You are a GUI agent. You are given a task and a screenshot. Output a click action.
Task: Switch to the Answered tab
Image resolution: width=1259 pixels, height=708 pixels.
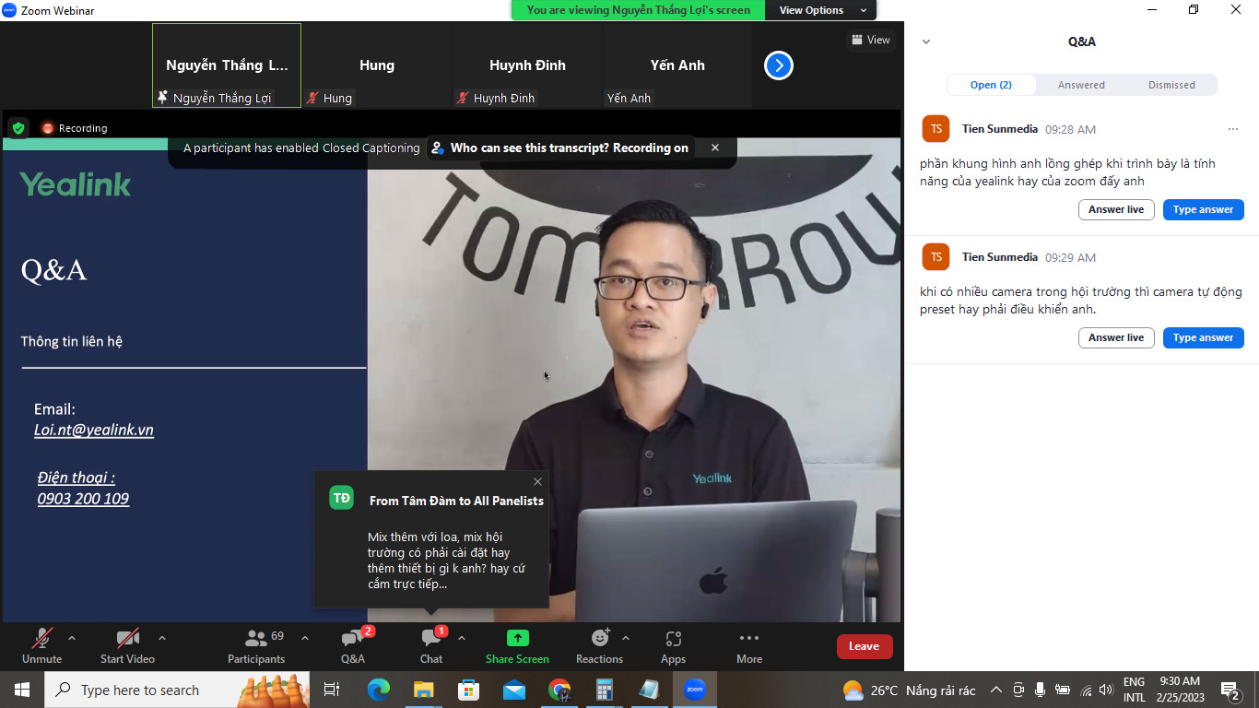1080,84
